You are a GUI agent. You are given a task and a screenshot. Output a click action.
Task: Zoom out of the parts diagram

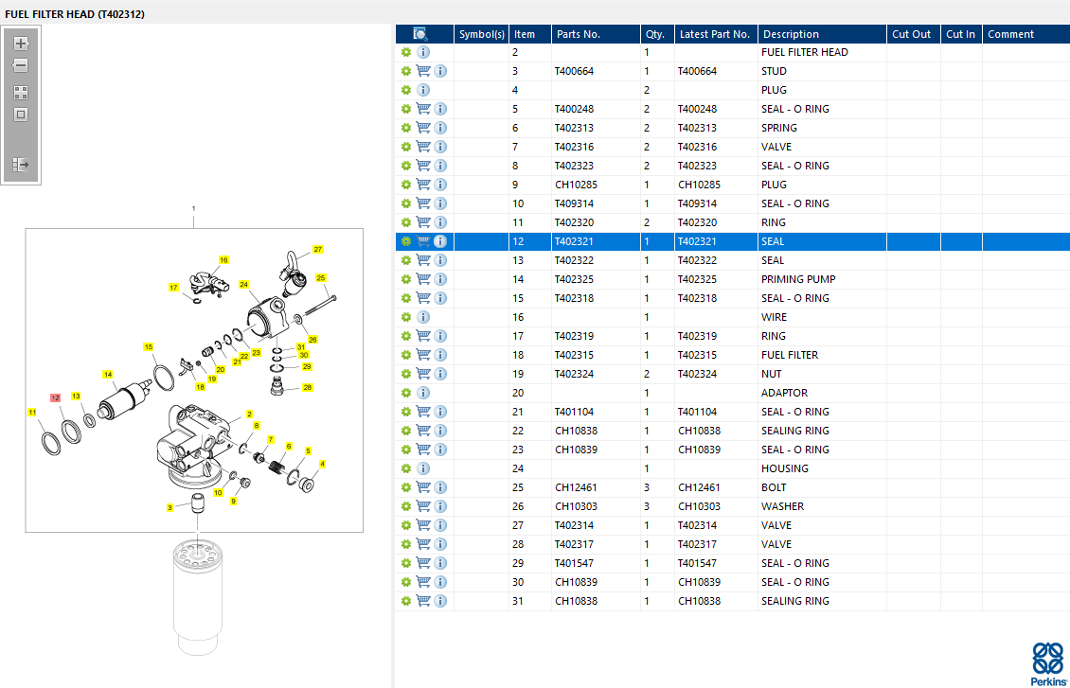pos(21,65)
